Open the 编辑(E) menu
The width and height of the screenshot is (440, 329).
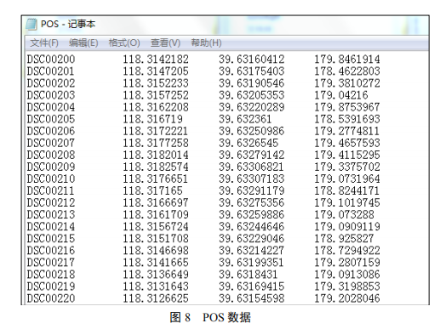pos(83,43)
